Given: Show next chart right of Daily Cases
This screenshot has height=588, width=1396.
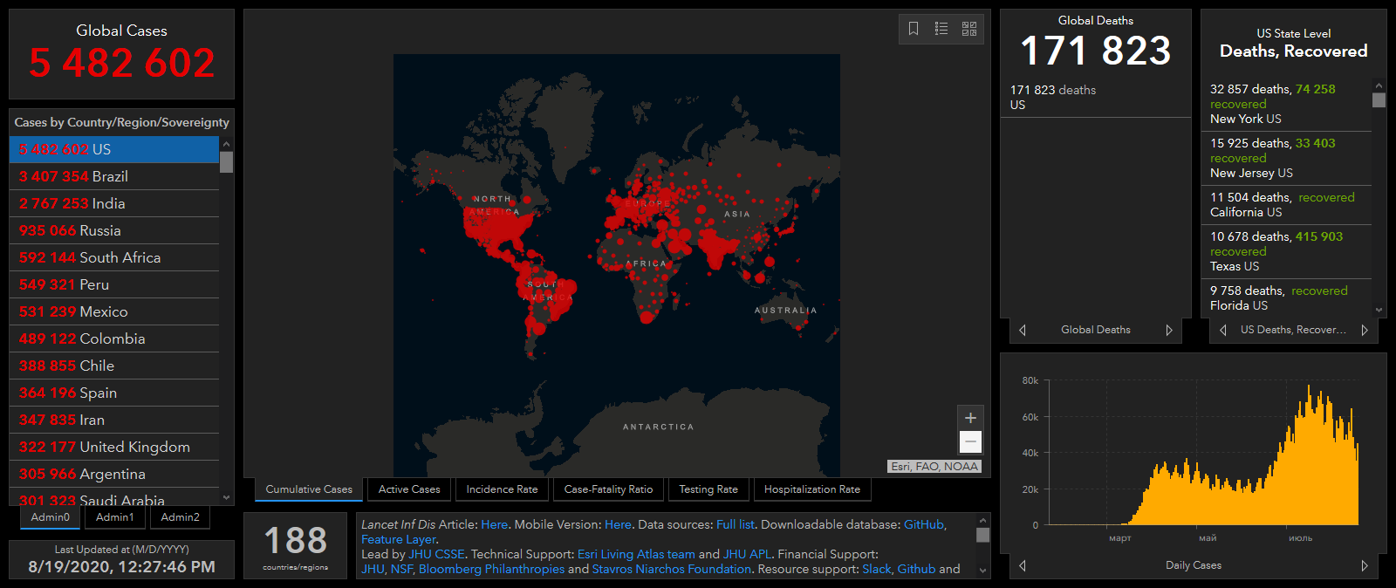Looking at the screenshot, I should click(1365, 565).
